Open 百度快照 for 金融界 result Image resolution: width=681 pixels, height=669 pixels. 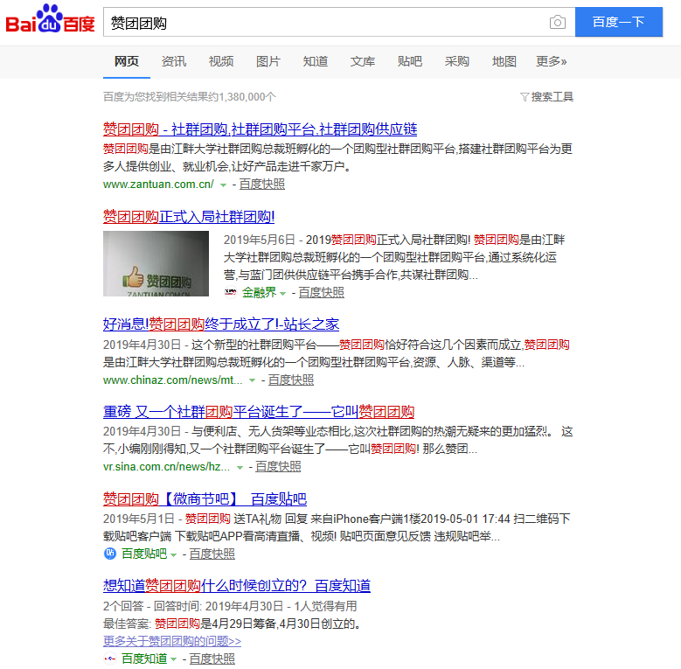pyautogui.click(x=322, y=293)
